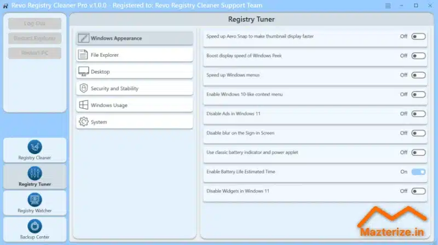Viewport: 438px width, 245px height.
Task: Click the Off label for Disable Widgets
Action: [404, 191]
